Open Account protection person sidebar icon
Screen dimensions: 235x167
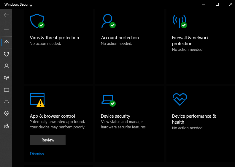point(6,66)
